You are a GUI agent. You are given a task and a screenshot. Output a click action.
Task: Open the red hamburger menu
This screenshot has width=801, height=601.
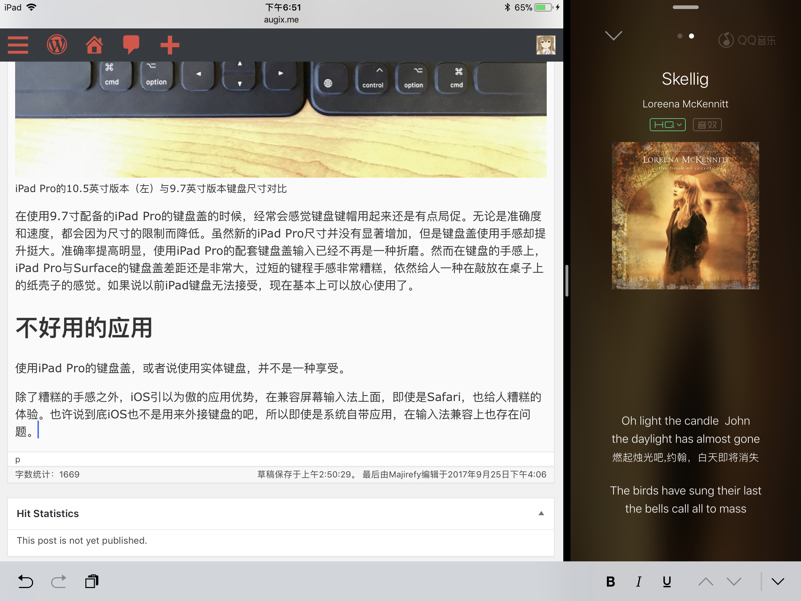pos(18,45)
